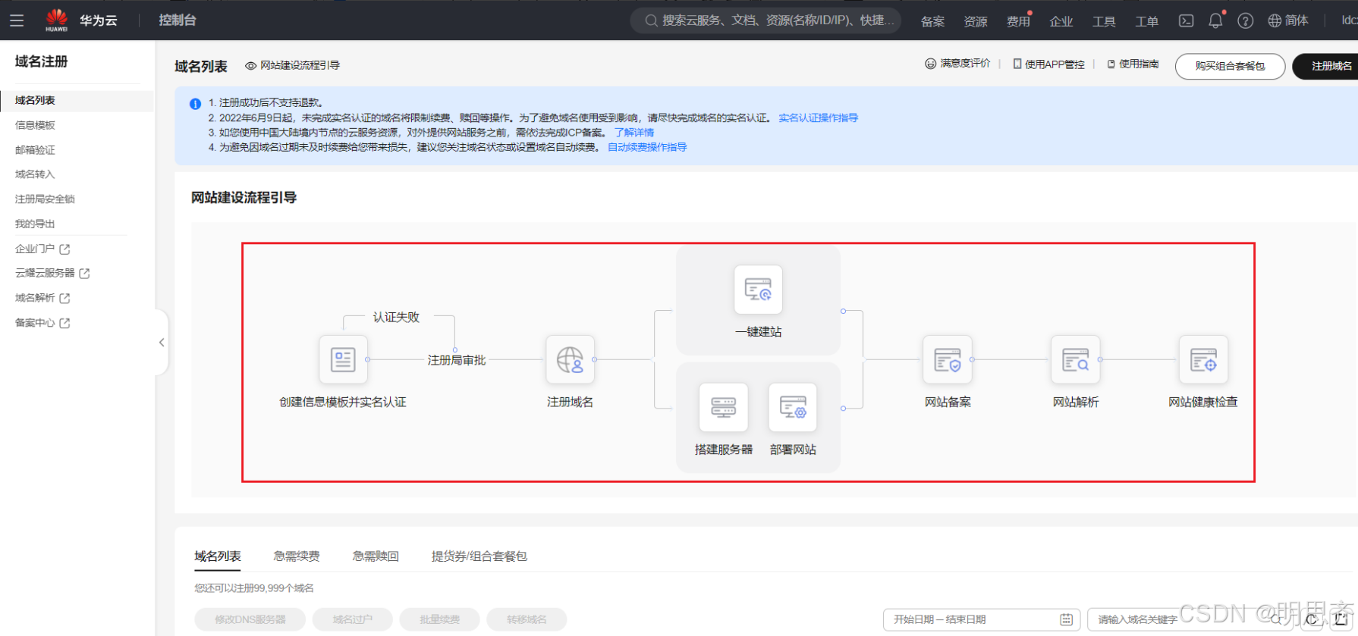The width and height of the screenshot is (1358, 636).
Task: Click the blue info icon in notice
Action: click(x=195, y=104)
